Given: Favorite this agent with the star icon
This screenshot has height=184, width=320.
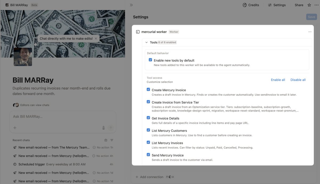Looking at the screenshot, I should click(309, 5).
